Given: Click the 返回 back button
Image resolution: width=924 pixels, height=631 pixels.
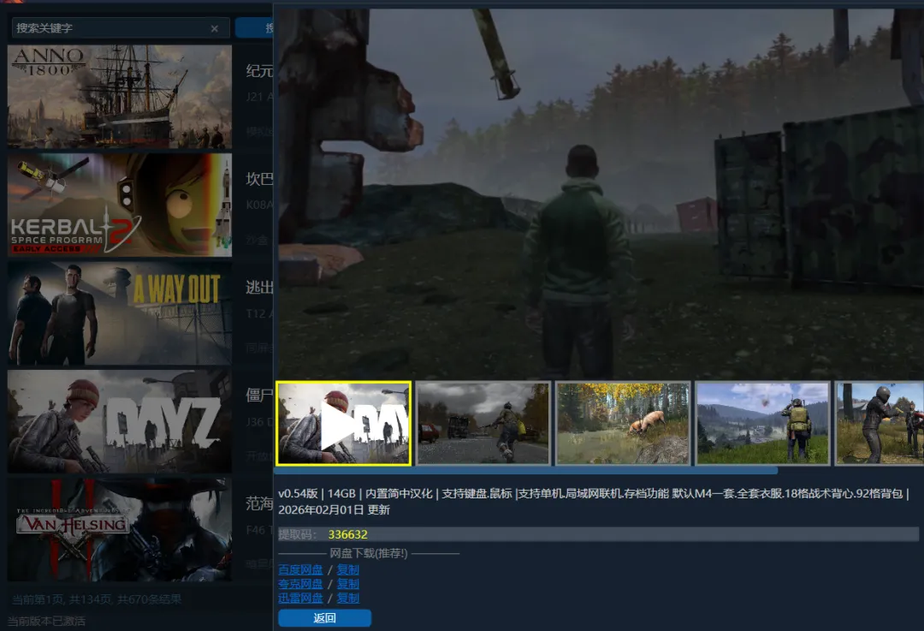Looking at the screenshot, I should coord(325,618).
